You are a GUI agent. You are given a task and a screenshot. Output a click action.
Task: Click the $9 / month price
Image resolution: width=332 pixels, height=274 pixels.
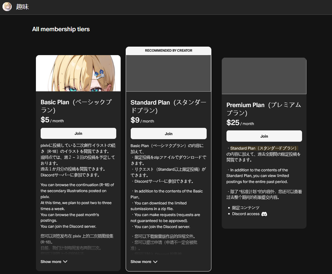pos(142,120)
